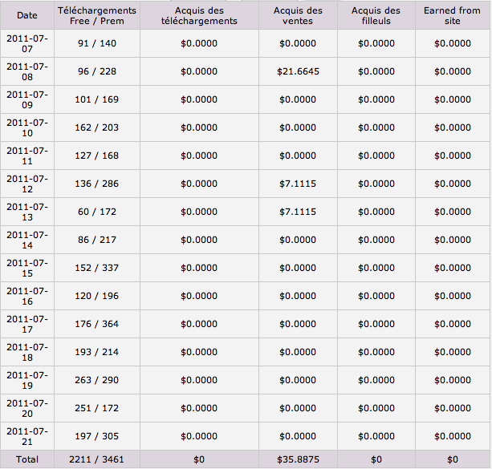
Task: Click the 60 / 172 downloads cell
Action: (97, 212)
